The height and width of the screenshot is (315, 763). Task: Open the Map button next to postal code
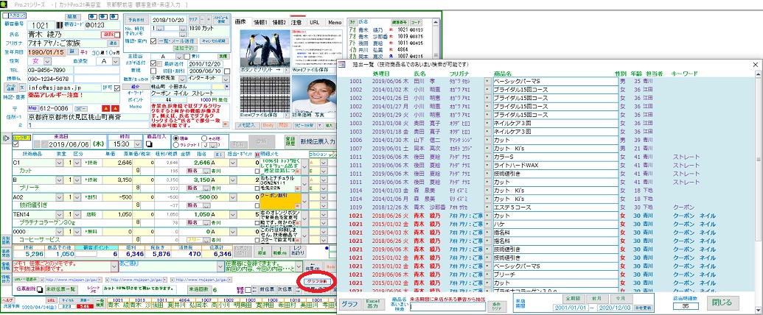click(32, 108)
